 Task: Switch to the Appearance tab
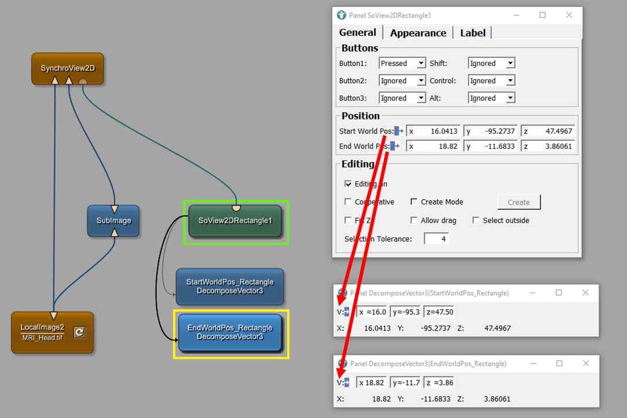click(x=418, y=33)
